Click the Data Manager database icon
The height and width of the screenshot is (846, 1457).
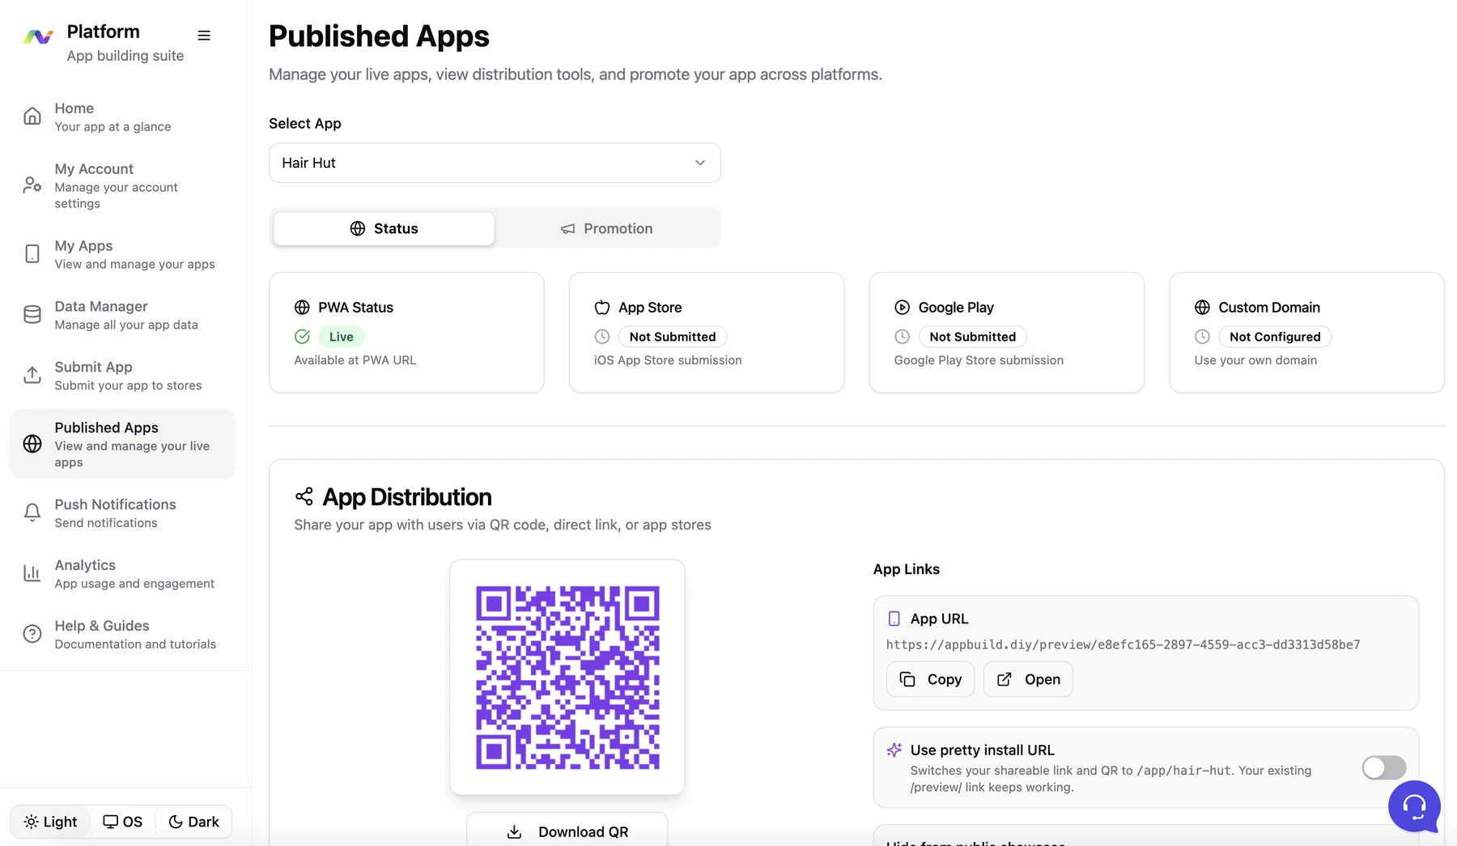tap(32, 315)
